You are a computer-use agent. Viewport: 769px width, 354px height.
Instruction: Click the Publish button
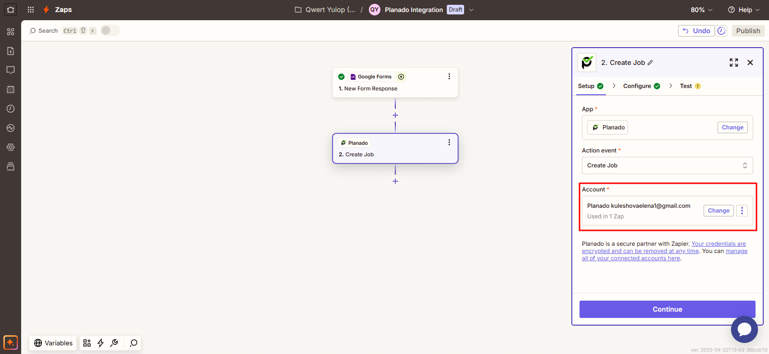[x=748, y=31]
